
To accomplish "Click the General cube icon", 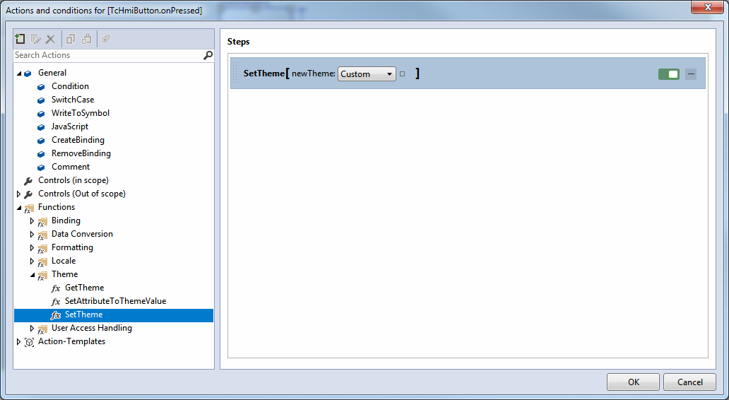I will coord(28,73).
